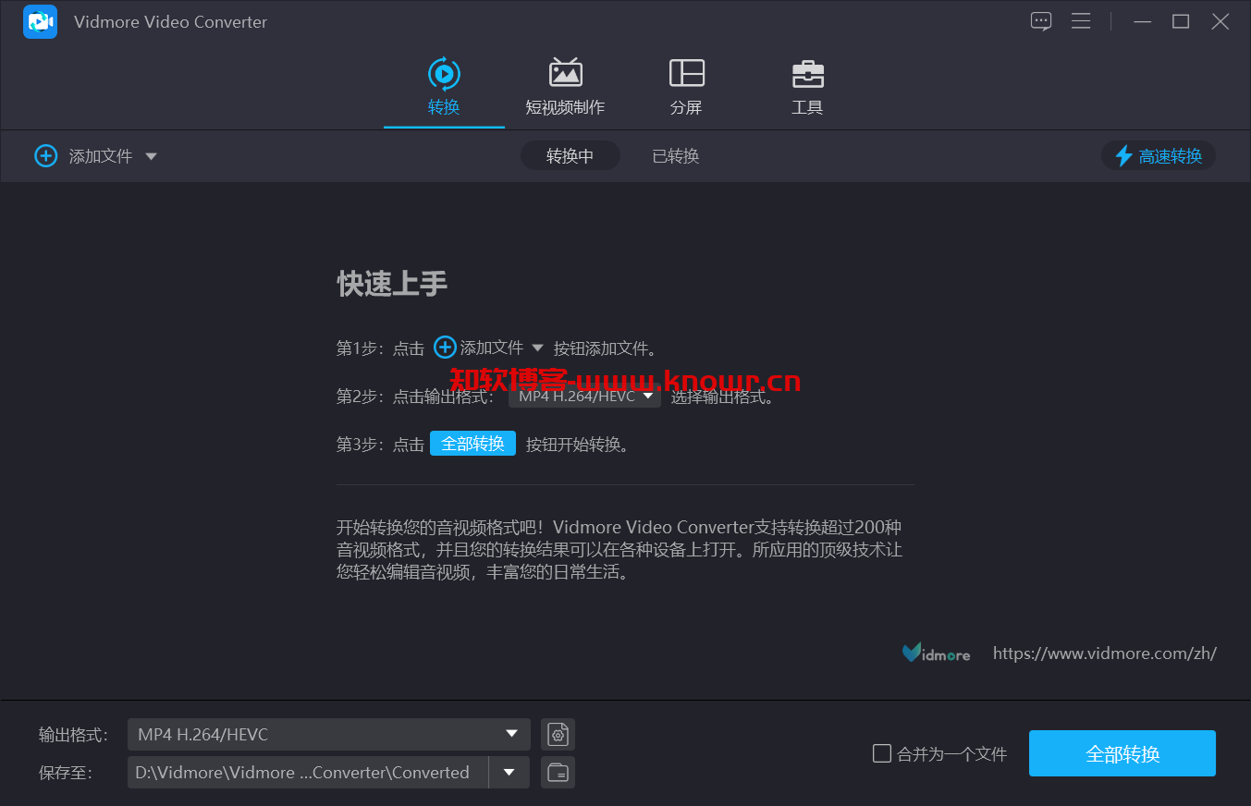Click the 工具 tab label
This screenshot has height=806, width=1251.
[x=807, y=107]
